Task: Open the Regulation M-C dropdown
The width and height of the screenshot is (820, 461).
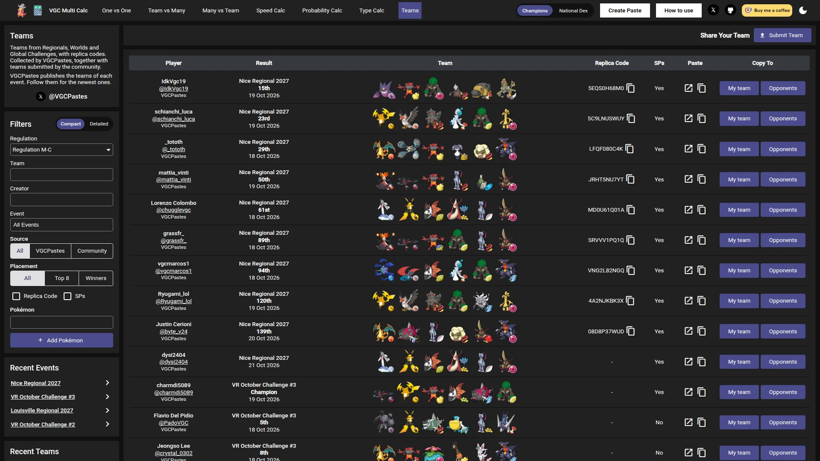Action: click(x=61, y=150)
